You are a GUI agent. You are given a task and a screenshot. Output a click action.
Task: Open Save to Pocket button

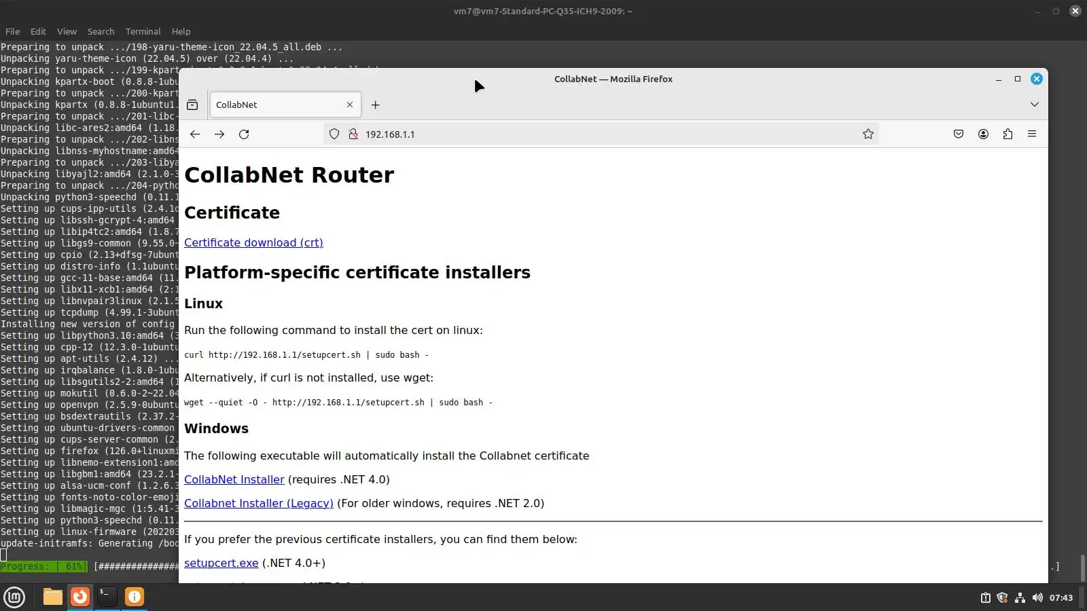959,134
